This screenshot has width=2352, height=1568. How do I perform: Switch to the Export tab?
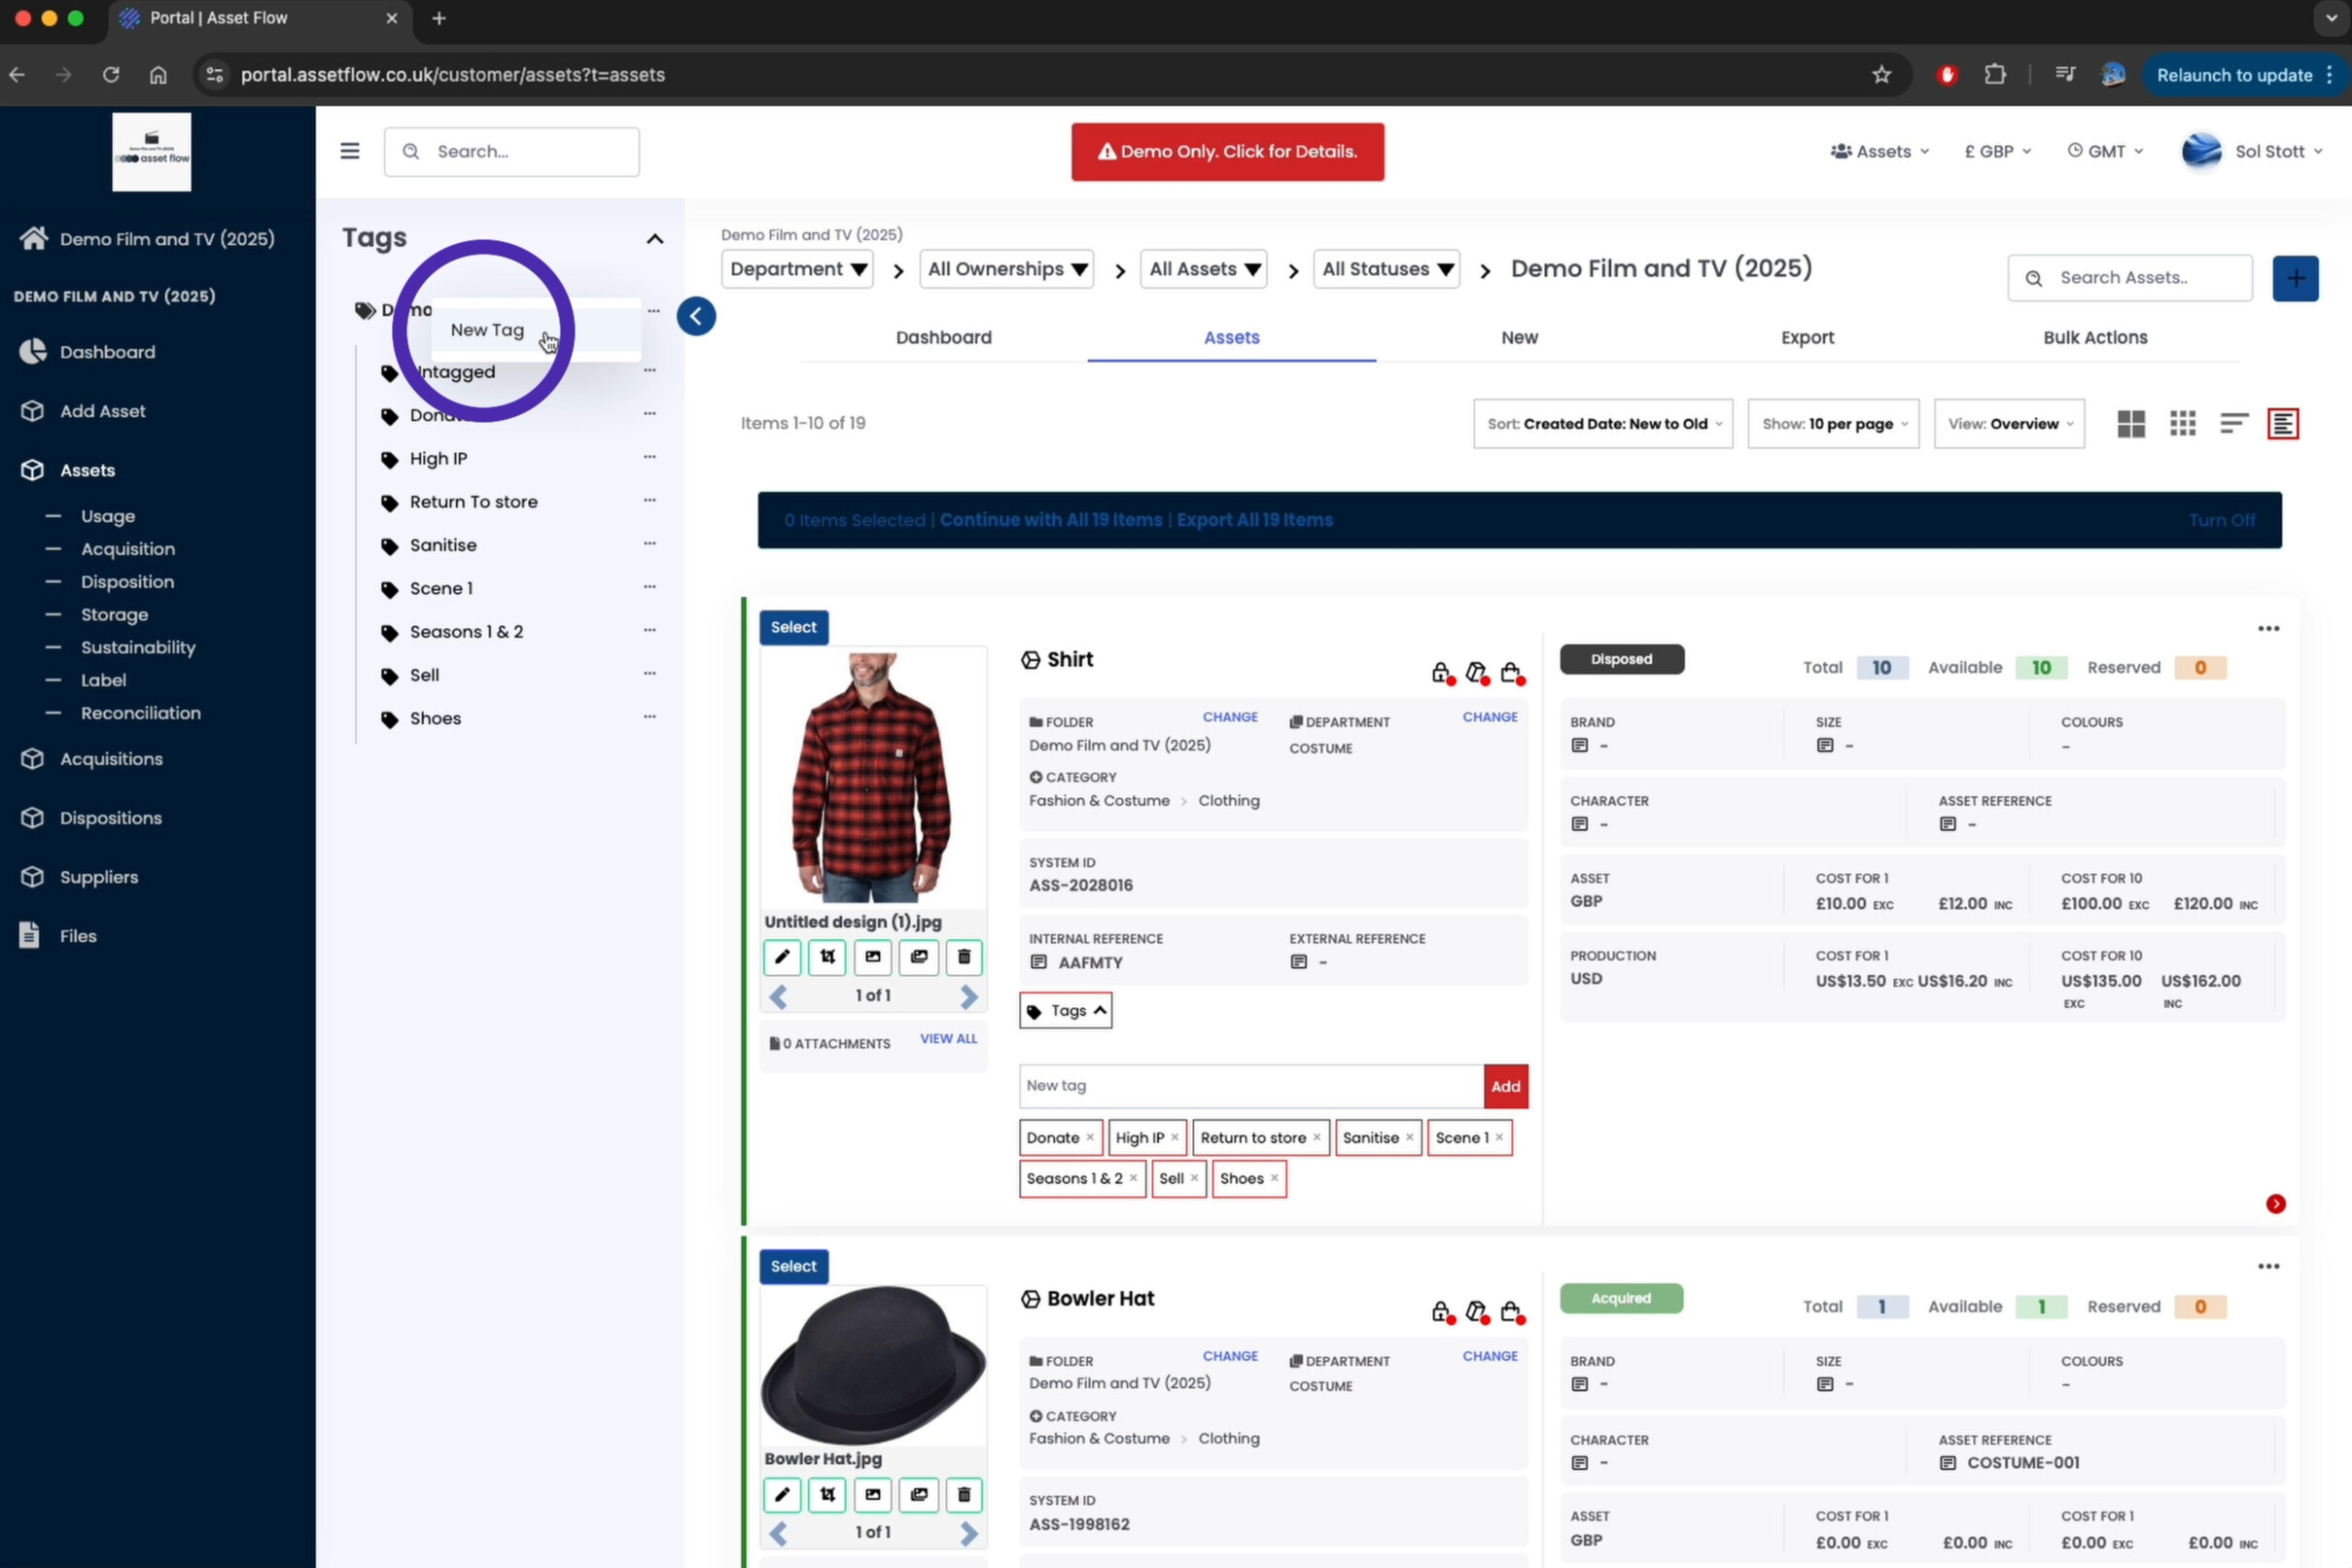1807,338
